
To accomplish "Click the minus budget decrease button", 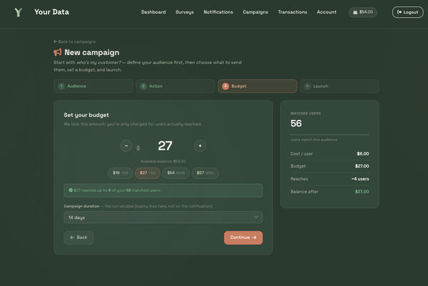I will tap(126, 145).
